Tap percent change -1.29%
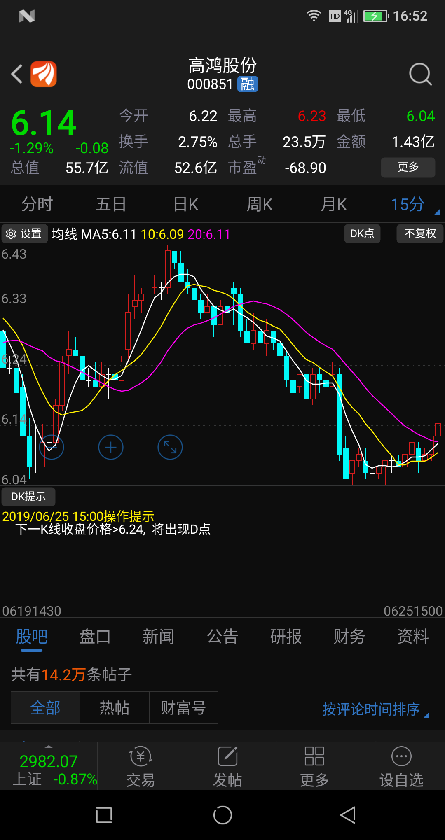This screenshot has width=445, height=840. point(32,148)
